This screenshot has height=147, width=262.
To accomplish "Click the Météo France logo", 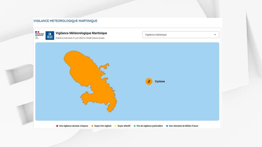I will (50, 35).
